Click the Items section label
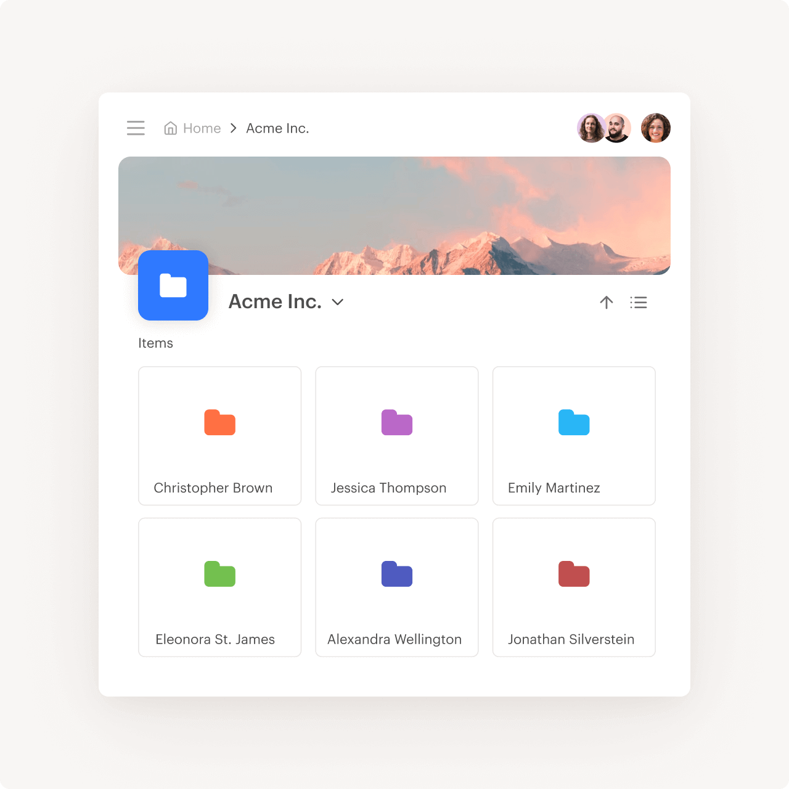Viewport: 789px width, 789px height. coord(156,343)
